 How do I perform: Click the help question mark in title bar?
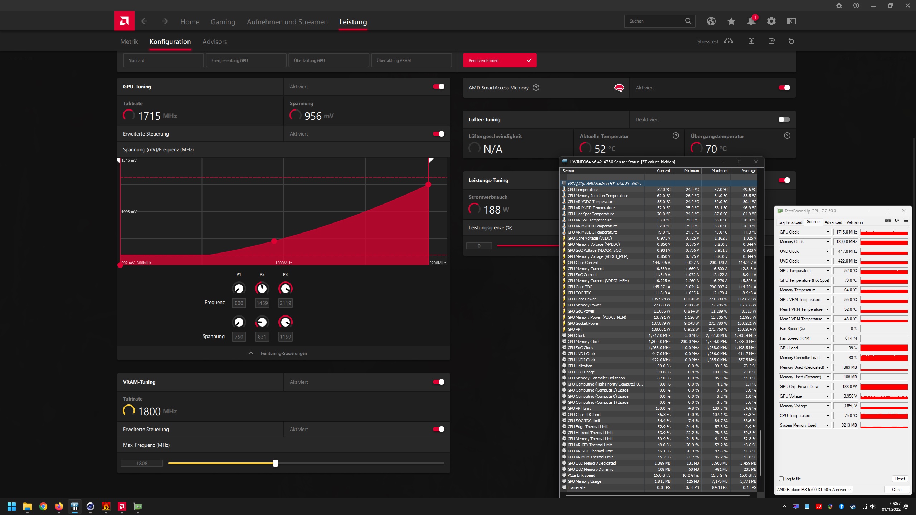click(x=856, y=5)
